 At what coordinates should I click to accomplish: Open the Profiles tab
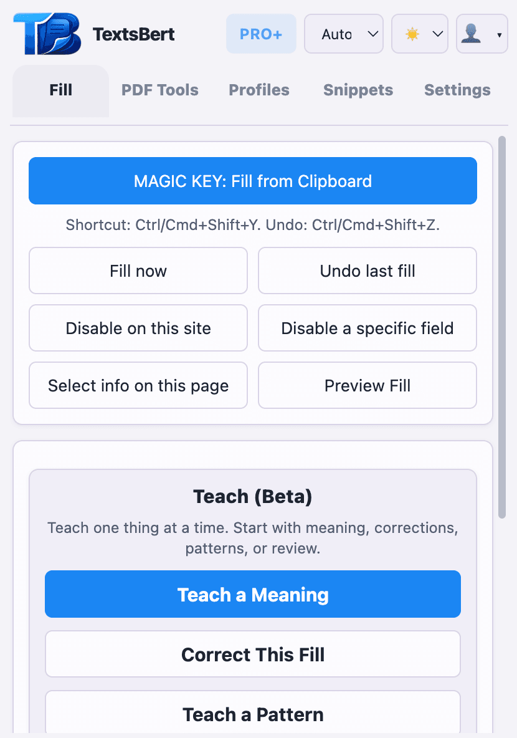pyautogui.click(x=258, y=90)
